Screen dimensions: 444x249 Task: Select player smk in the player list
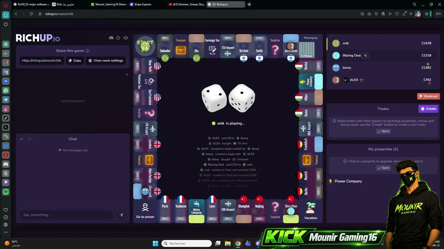tap(383, 43)
